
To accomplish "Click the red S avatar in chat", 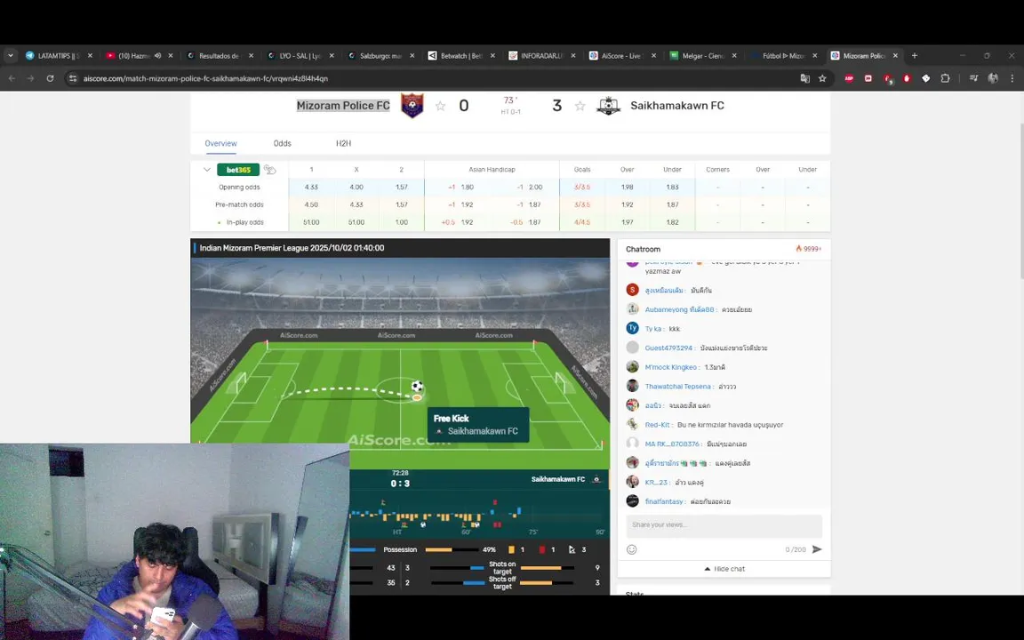I will [x=632, y=289].
